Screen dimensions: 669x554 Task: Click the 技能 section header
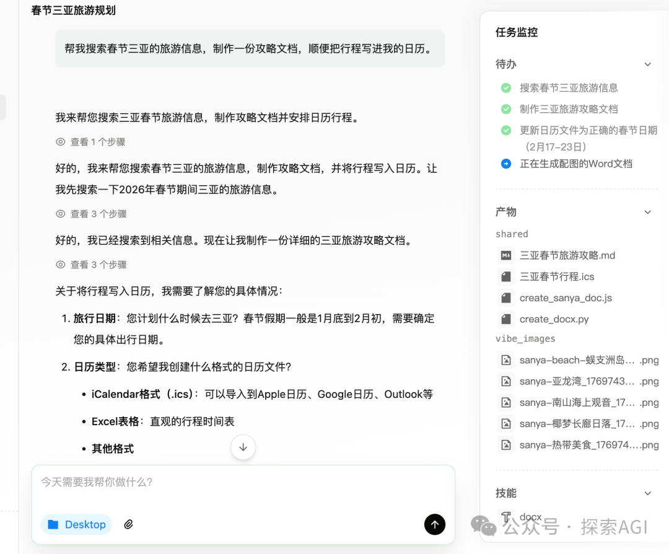click(506, 492)
